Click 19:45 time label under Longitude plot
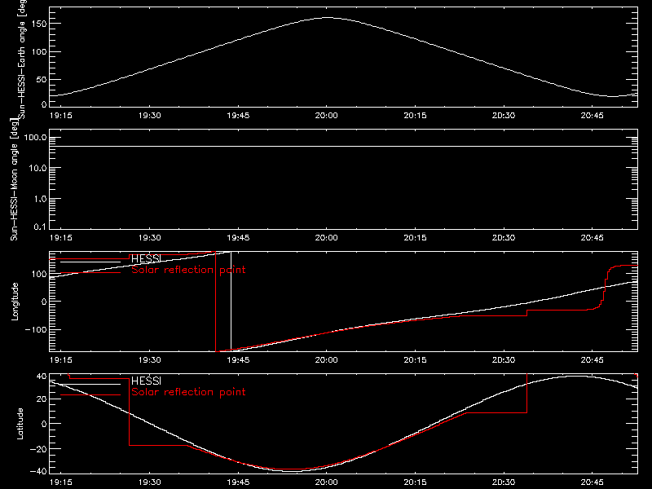 [x=238, y=360]
